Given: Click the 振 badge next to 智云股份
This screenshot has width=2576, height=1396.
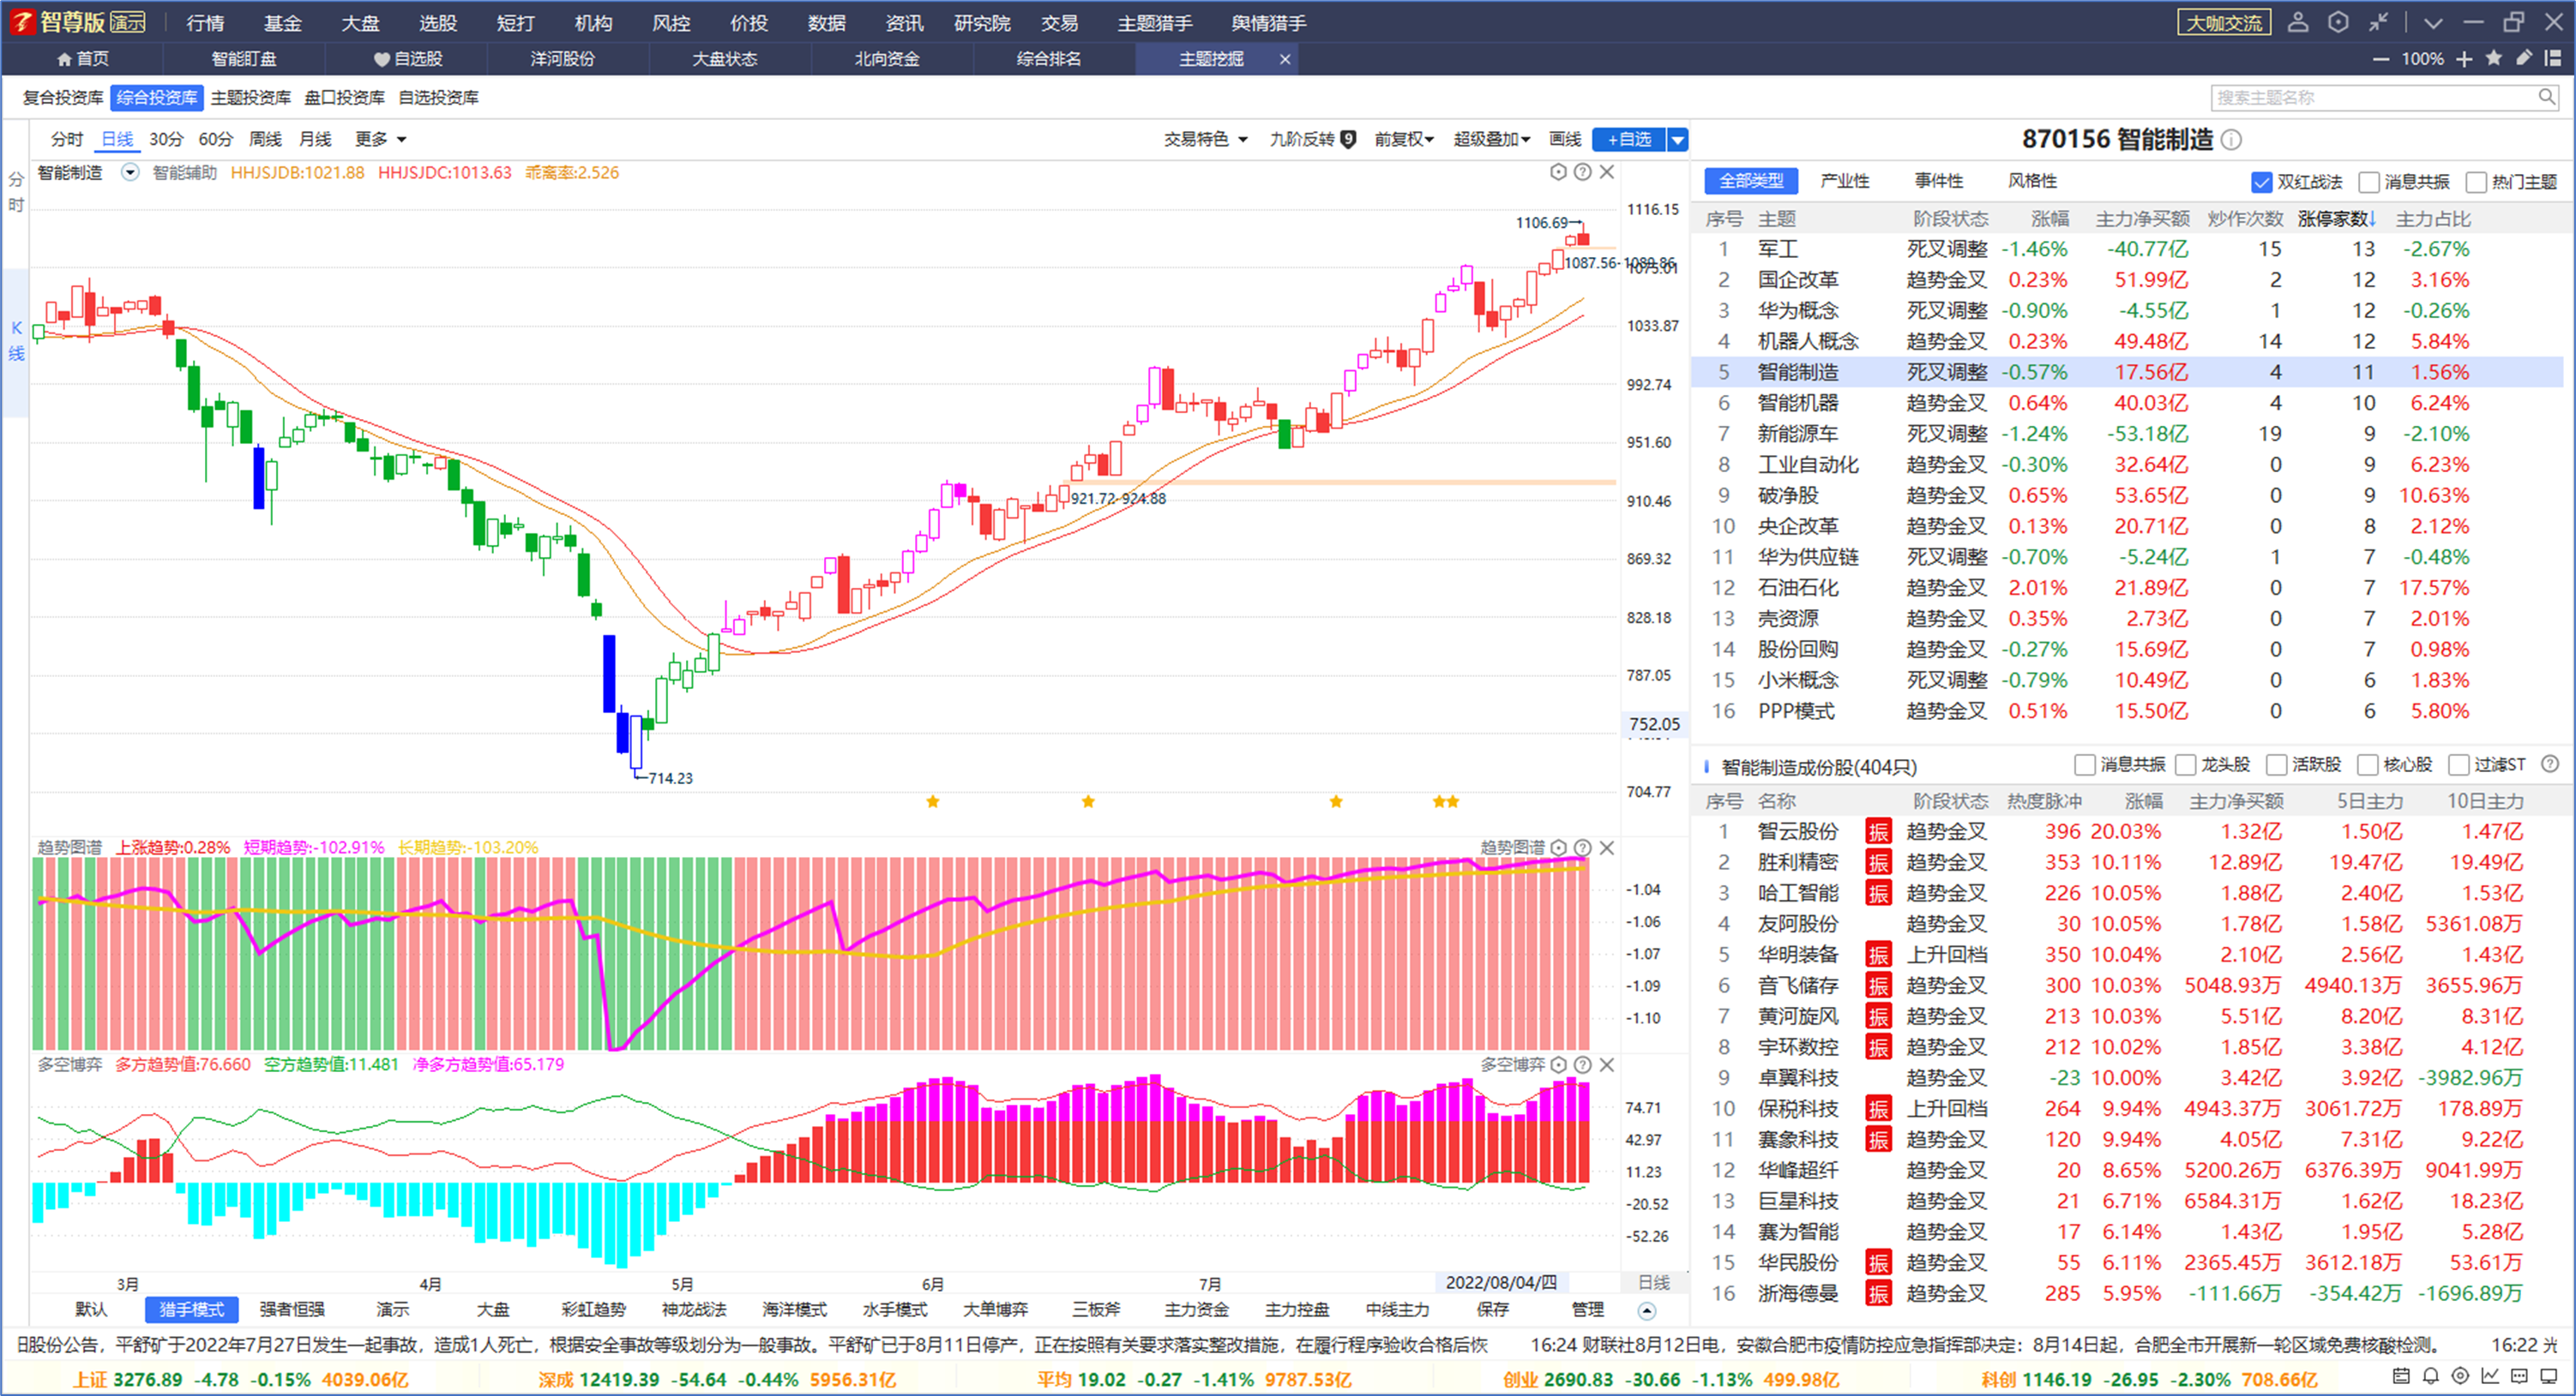Looking at the screenshot, I should coord(1878,831).
